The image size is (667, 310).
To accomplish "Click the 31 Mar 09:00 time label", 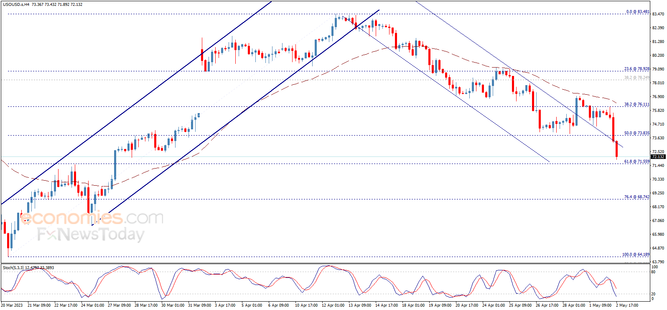I will (199, 305).
